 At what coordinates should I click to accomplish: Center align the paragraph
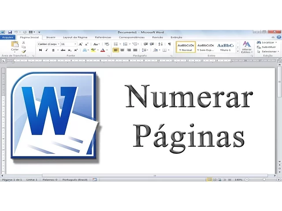coord(122,50)
